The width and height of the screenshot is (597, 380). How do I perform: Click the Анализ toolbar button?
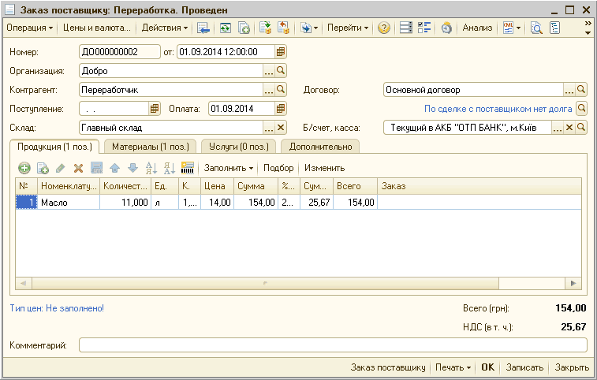[477, 28]
